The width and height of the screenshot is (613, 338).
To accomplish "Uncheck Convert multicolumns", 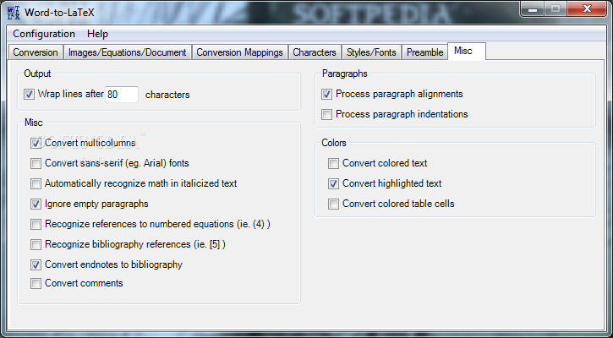I will click(x=36, y=143).
